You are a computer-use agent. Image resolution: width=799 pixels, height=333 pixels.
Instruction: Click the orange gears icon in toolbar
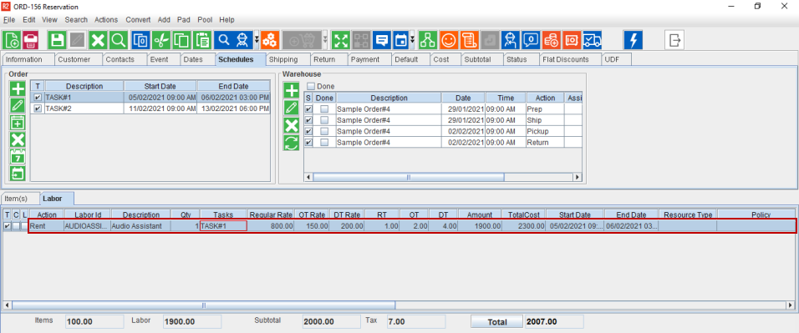pos(270,40)
